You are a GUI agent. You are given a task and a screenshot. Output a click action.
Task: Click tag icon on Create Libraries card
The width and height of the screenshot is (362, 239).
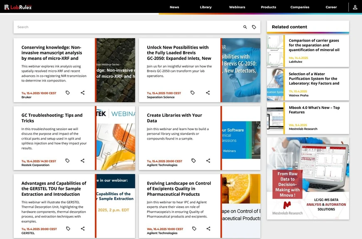point(193,160)
